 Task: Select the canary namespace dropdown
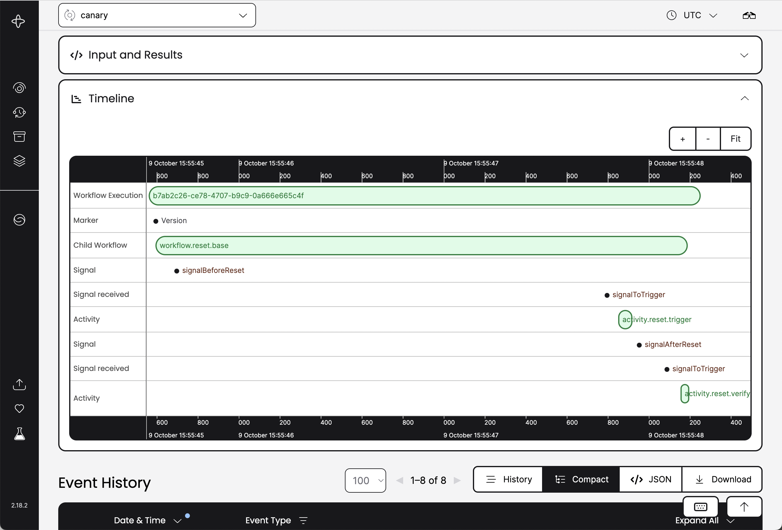pos(157,15)
